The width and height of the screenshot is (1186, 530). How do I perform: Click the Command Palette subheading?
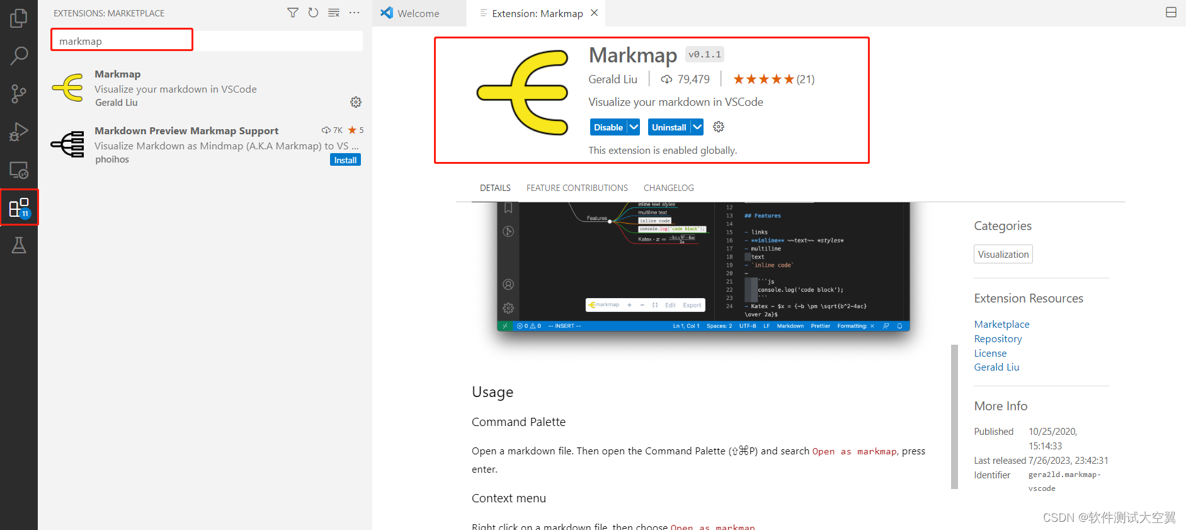pyautogui.click(x=518, y=422)
